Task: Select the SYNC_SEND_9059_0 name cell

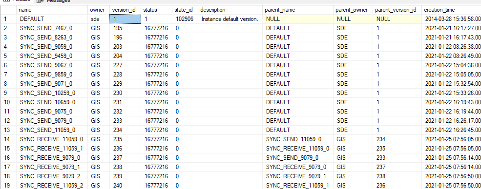Action: tap(52, 47)
